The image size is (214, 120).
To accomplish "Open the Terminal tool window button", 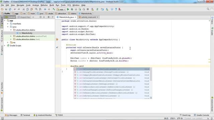I will click(x=25, y=115).
